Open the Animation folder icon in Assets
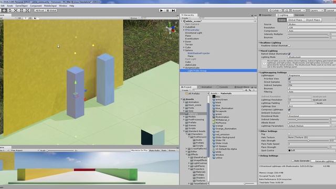The width and height of the screenshot is (336, 189). [x=186, y=102]
